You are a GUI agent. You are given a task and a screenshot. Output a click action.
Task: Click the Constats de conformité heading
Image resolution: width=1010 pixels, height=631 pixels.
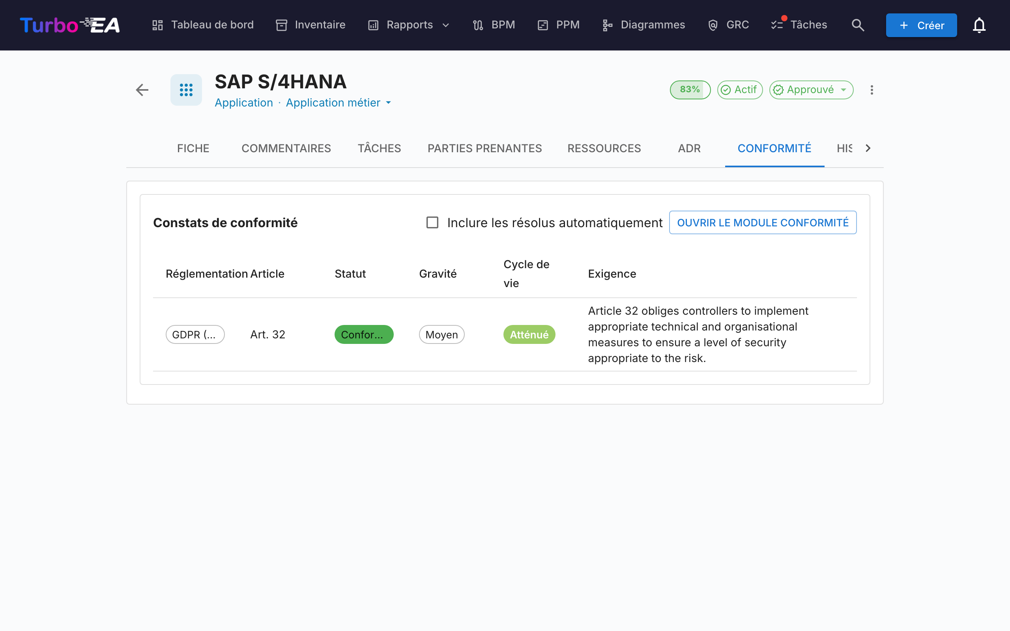pyautogui.click(x=225, y=222)
